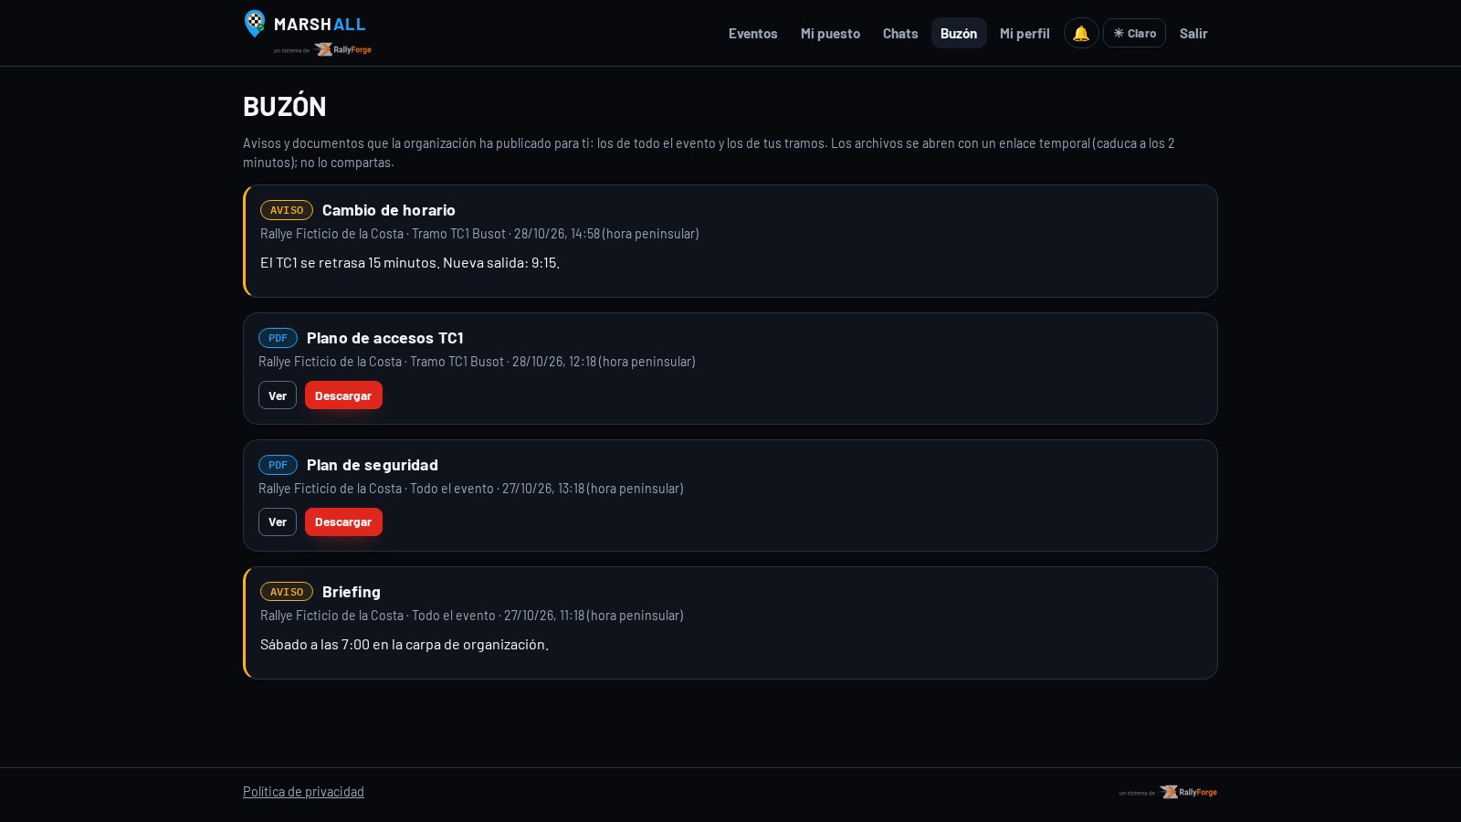This screenshot has height=822, width=1461.
Task: Click the 27/10/26, 11:18 metadata line
Action: click(472, 616)
